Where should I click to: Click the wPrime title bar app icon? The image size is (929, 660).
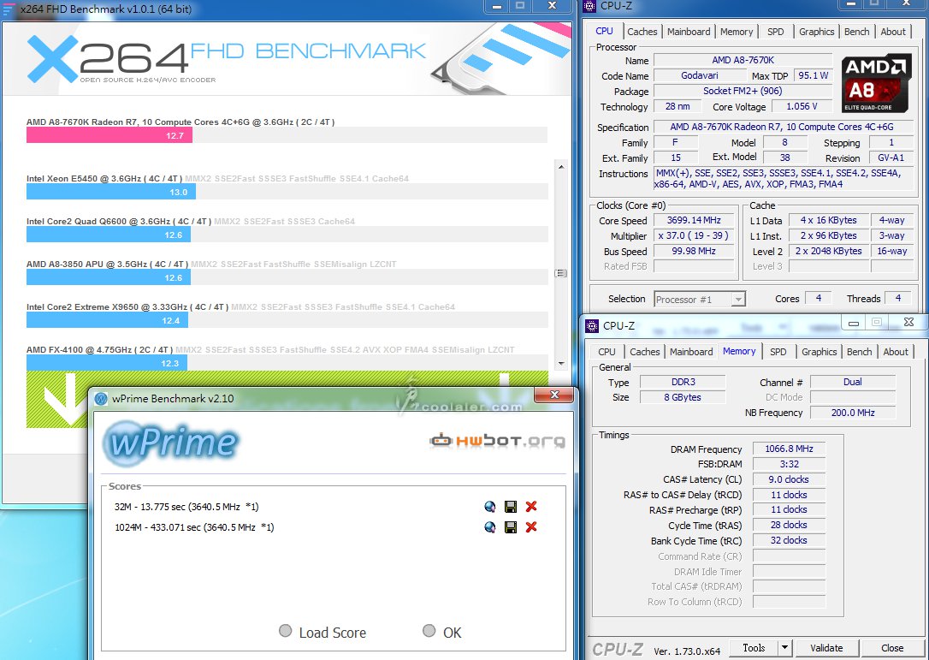[x=101, y=399]
